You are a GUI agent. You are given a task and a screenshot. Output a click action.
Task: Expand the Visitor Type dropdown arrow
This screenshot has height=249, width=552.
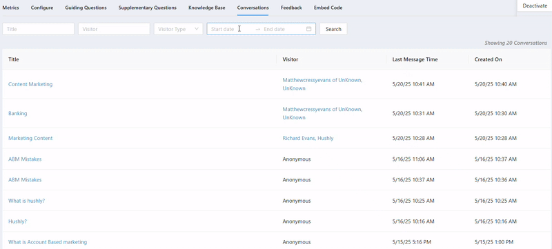point(197,29)
